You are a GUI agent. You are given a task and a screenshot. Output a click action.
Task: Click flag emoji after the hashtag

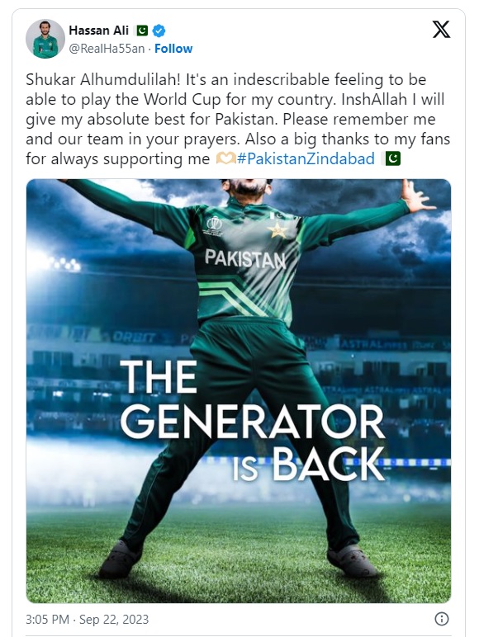[392, 158]
